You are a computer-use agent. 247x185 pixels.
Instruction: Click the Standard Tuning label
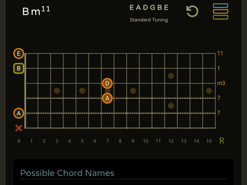click(x=149, y=20)
